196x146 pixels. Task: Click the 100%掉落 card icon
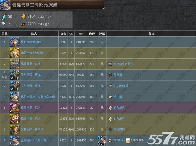[128, 140]
